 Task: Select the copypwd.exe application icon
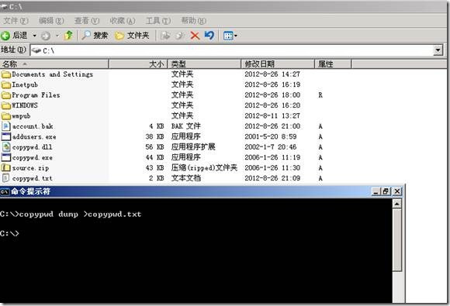click(x=5, y=157)
